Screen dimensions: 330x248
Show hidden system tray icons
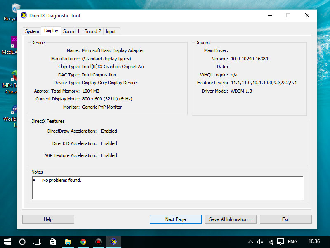tap(251, 242)
